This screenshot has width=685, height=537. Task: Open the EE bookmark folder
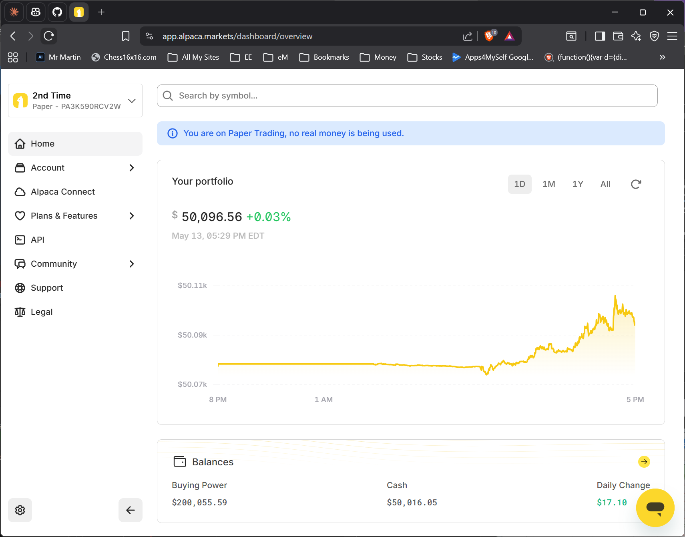click(x=241, y=57)
